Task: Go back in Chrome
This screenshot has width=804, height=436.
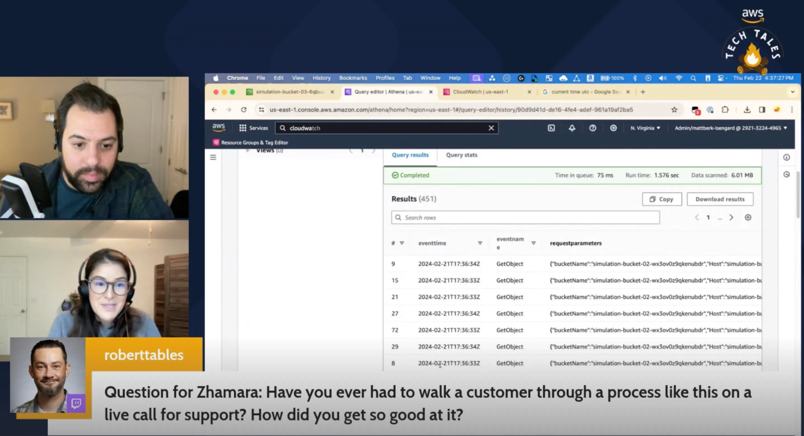Action: (214, 110)
